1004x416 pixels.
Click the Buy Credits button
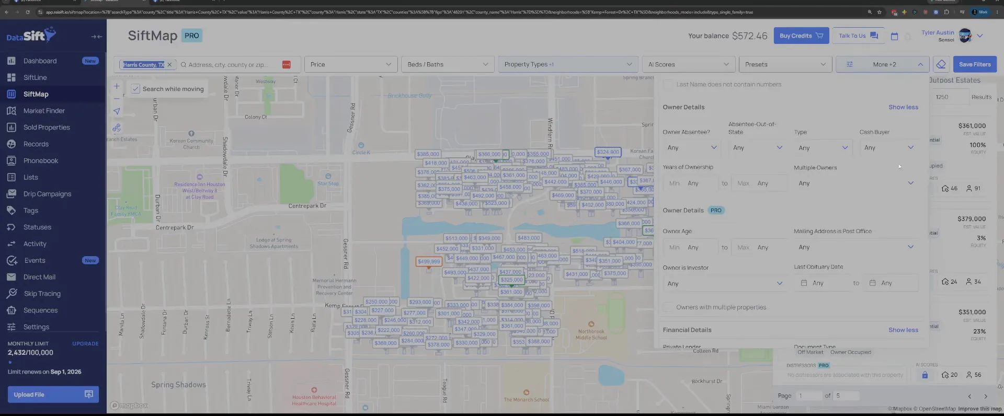pos(801,36)
